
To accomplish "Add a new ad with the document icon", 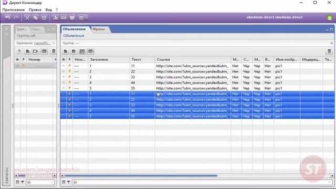I will coord(66,51).
